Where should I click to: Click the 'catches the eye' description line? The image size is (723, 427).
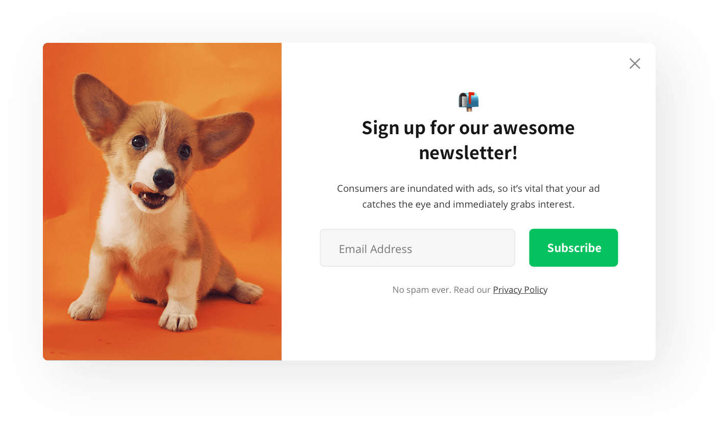click(468, 205)
